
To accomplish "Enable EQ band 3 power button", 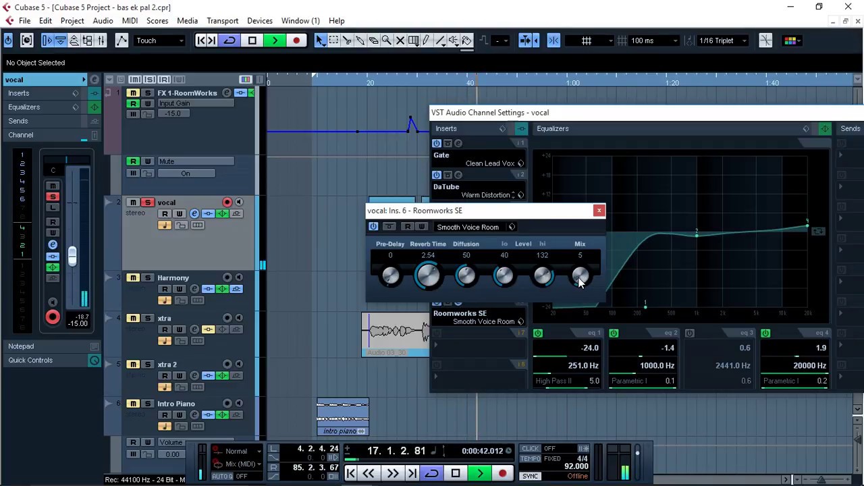I will click(689, 333).
